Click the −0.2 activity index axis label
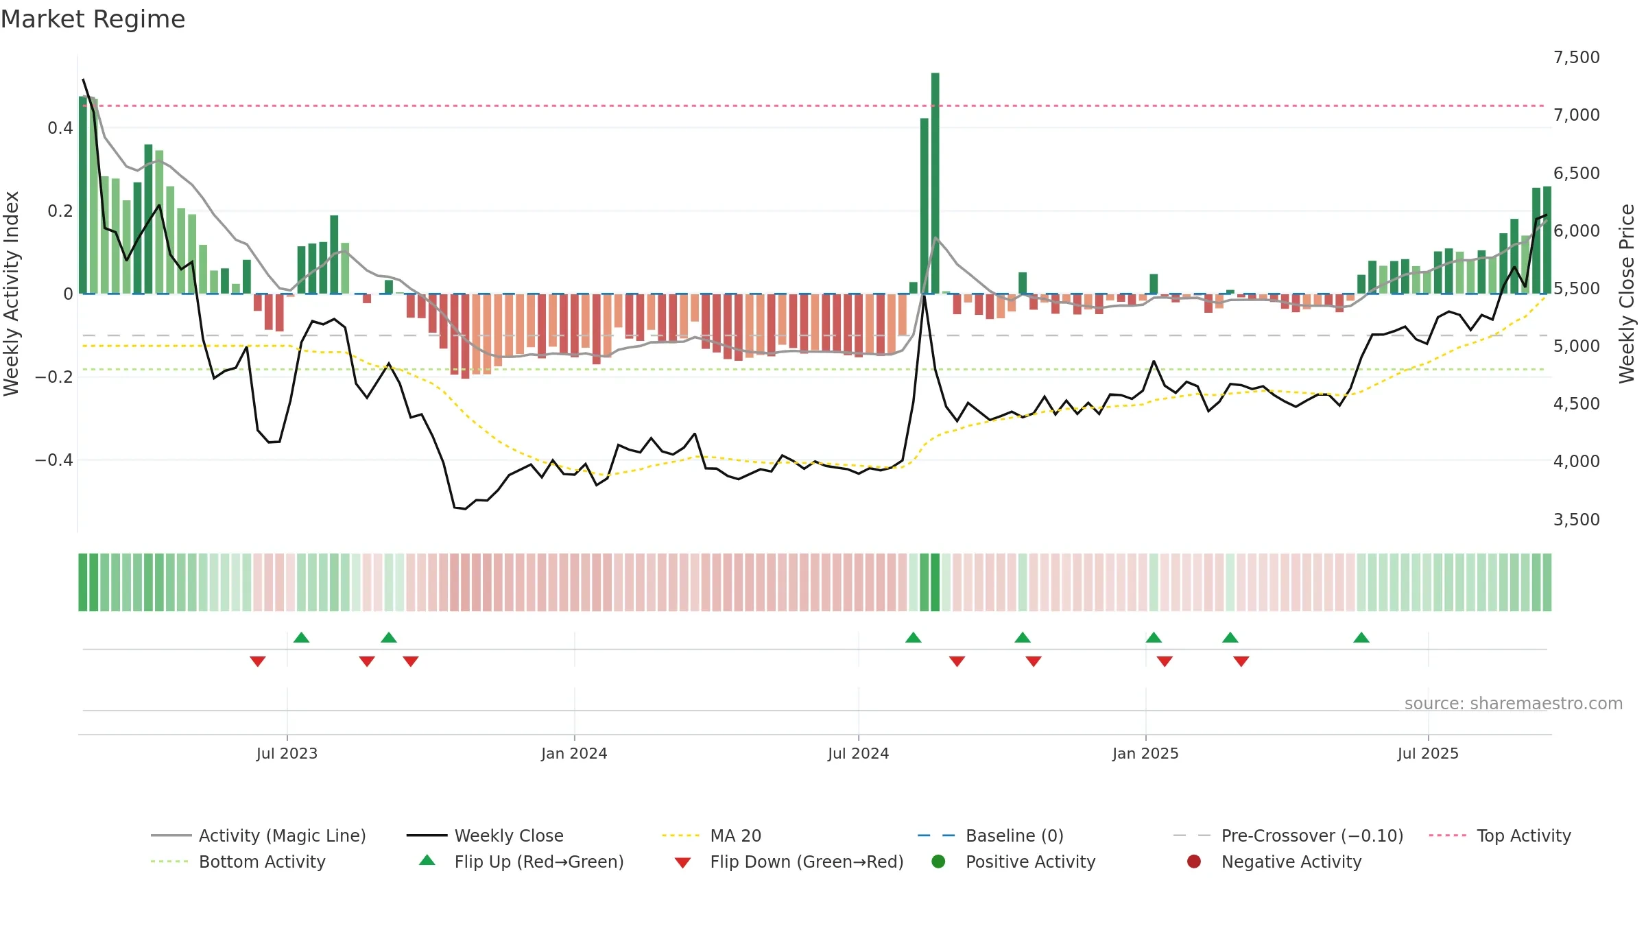 coord(54,377)
